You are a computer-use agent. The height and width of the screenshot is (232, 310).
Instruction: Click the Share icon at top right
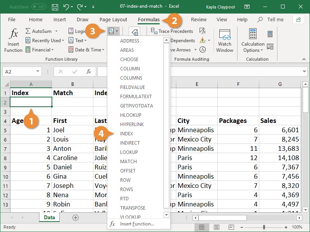coord(298,19)
